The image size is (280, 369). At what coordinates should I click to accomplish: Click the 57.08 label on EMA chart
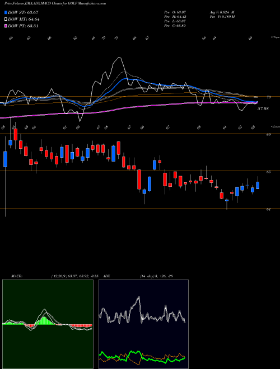coord(263,108)
